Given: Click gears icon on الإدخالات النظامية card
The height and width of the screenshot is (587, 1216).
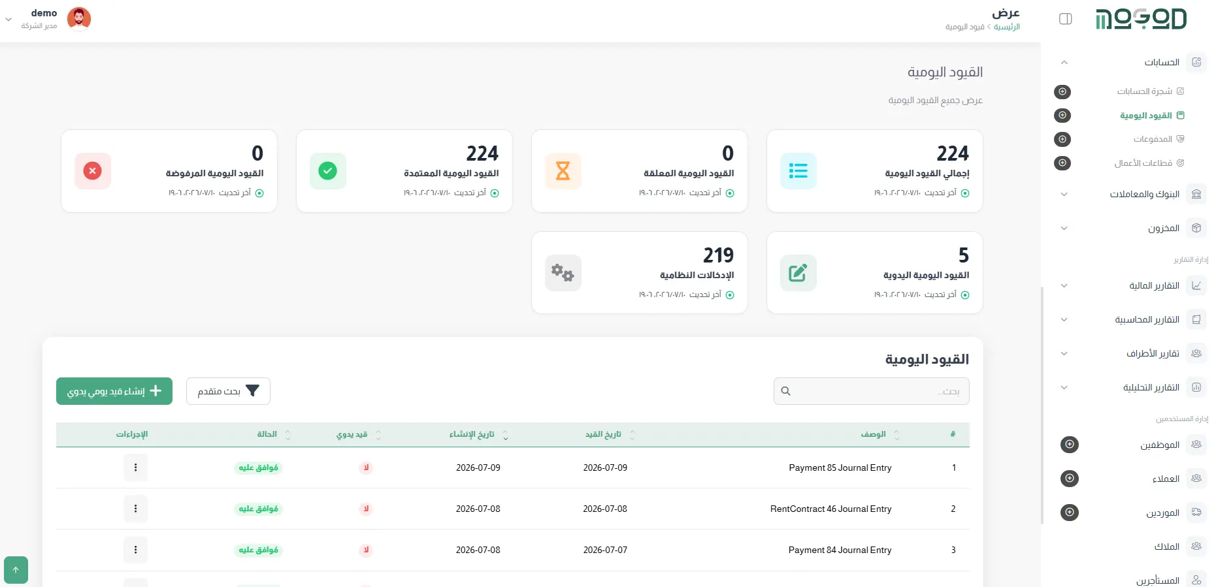Looking at the screenshot, I should click(x=563, y=273).
